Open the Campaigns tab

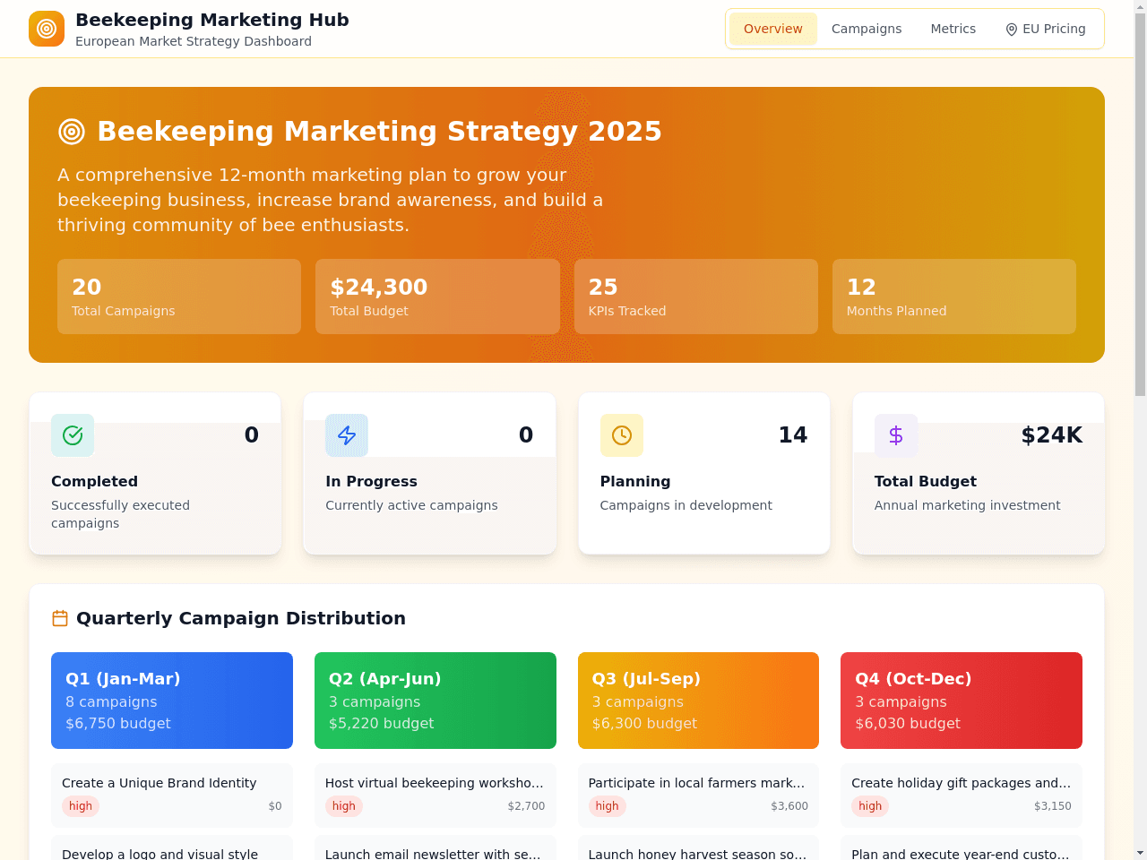(867, 29)
